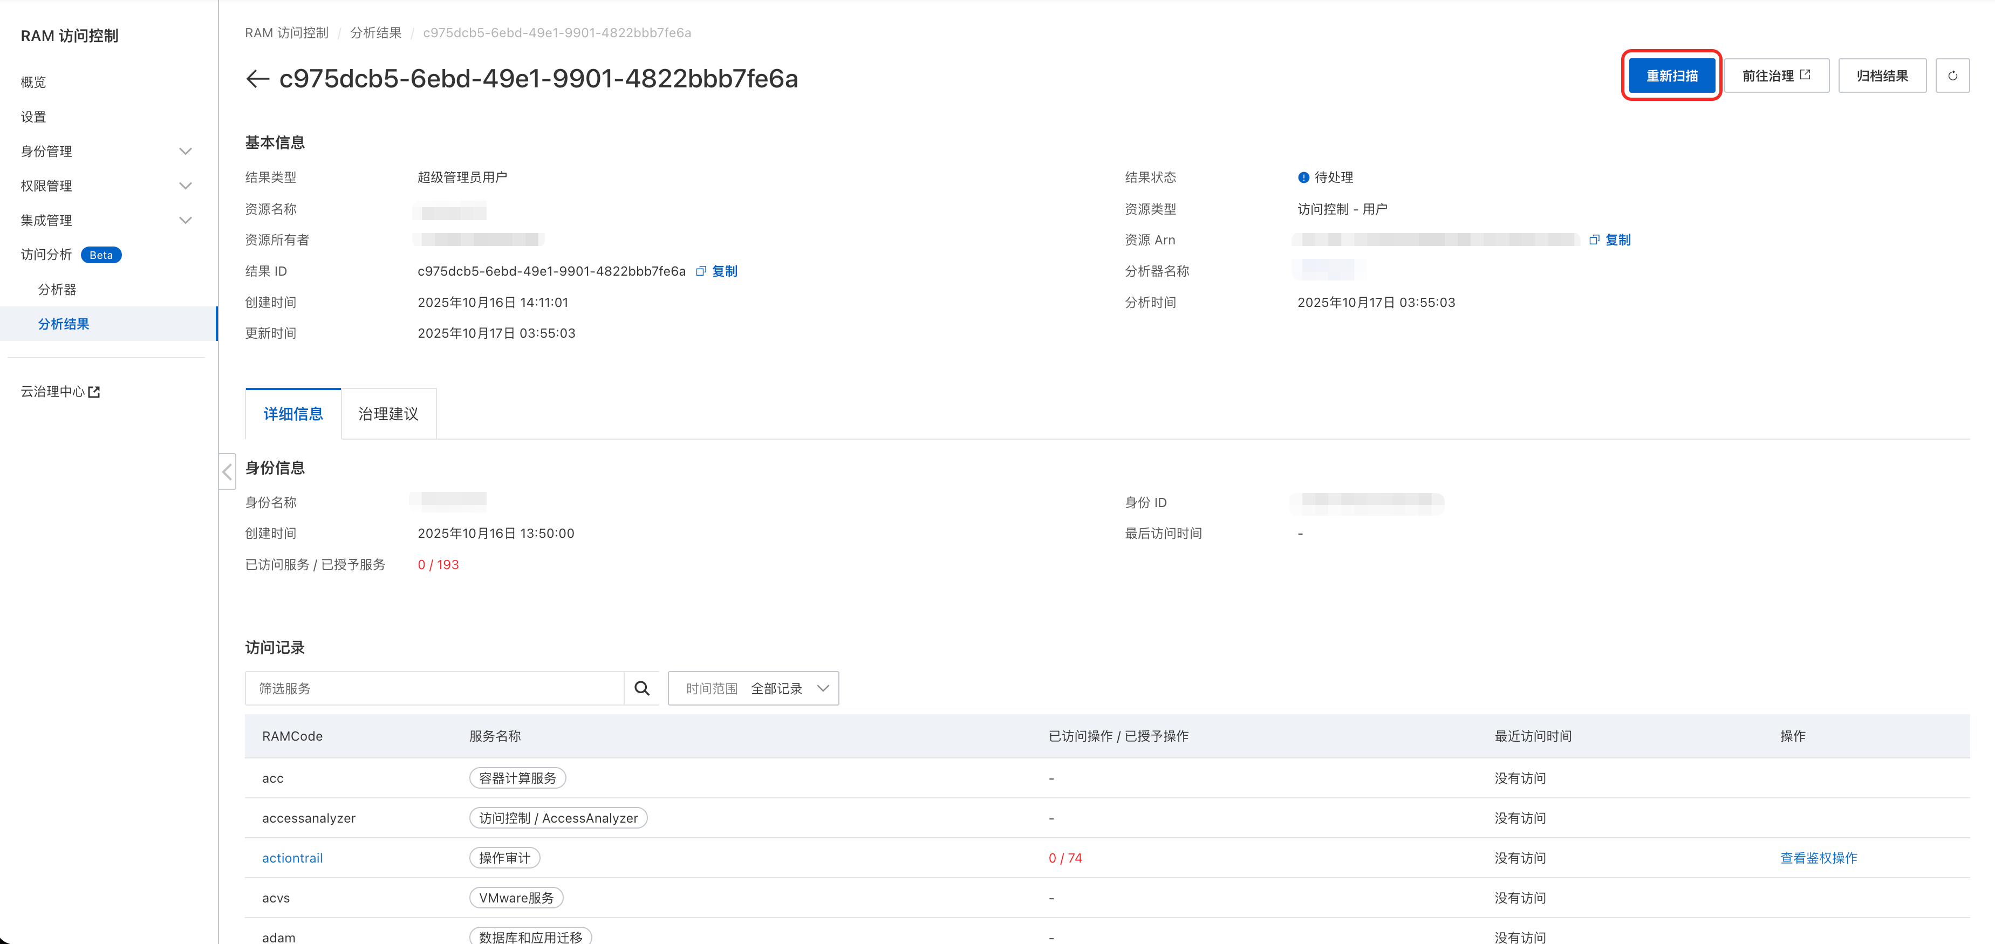Click the 筛选服务 search input field
The width and height of the screenshot is (1995, 944).
coord(434,688)
